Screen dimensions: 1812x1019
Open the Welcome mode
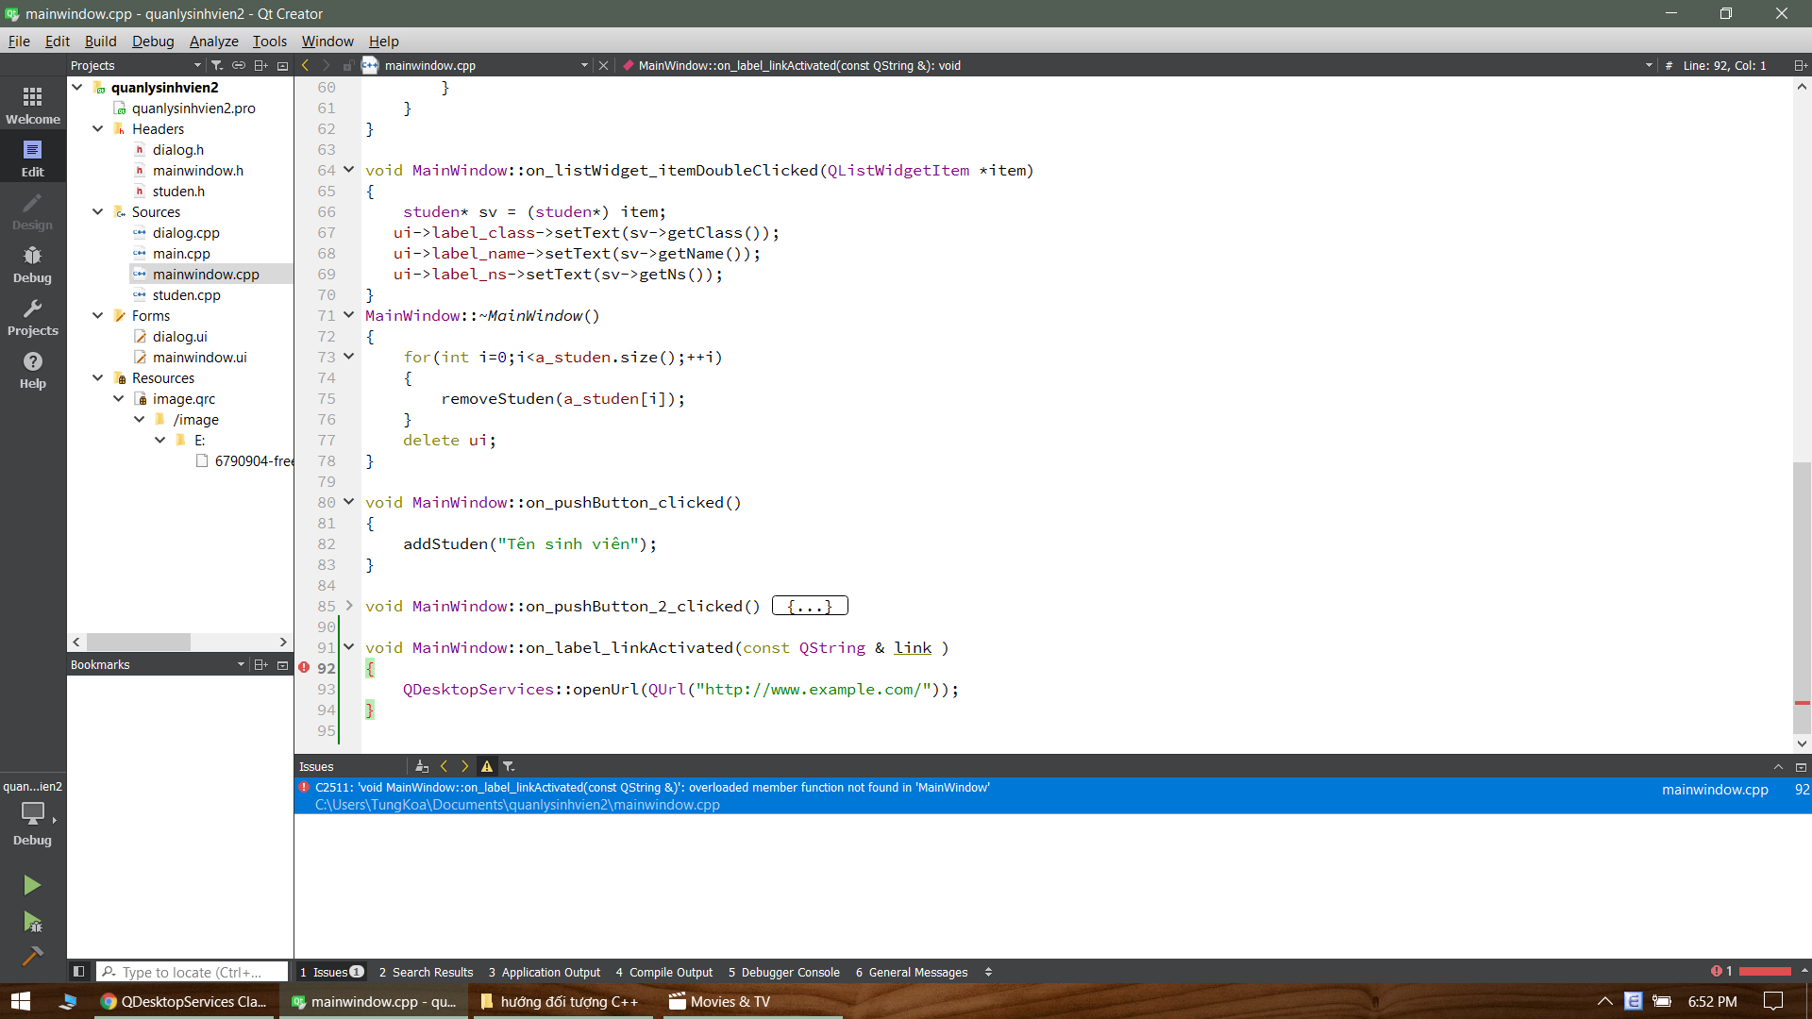tap(32, 105)
